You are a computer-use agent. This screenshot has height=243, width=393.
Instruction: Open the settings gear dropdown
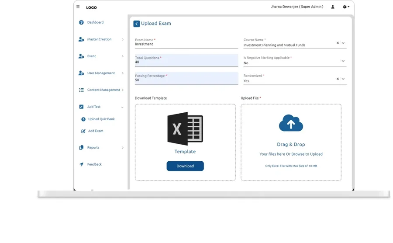(346, 7)
